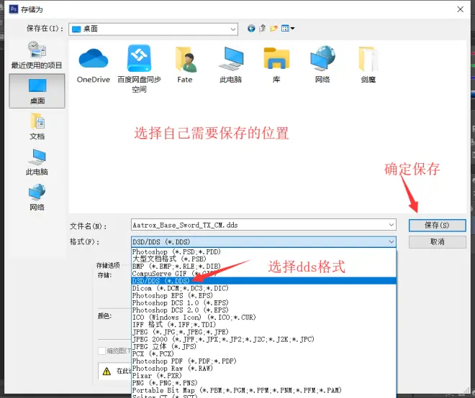Choose JPEG (*.JPG;*.JPEG;*.JPE) format
Screen dimensions: 475x398
[x=263, y=332]
